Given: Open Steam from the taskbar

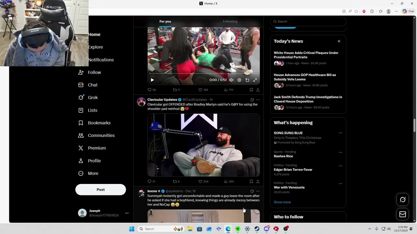Looking at the screenshot, I should coord(257,229).
